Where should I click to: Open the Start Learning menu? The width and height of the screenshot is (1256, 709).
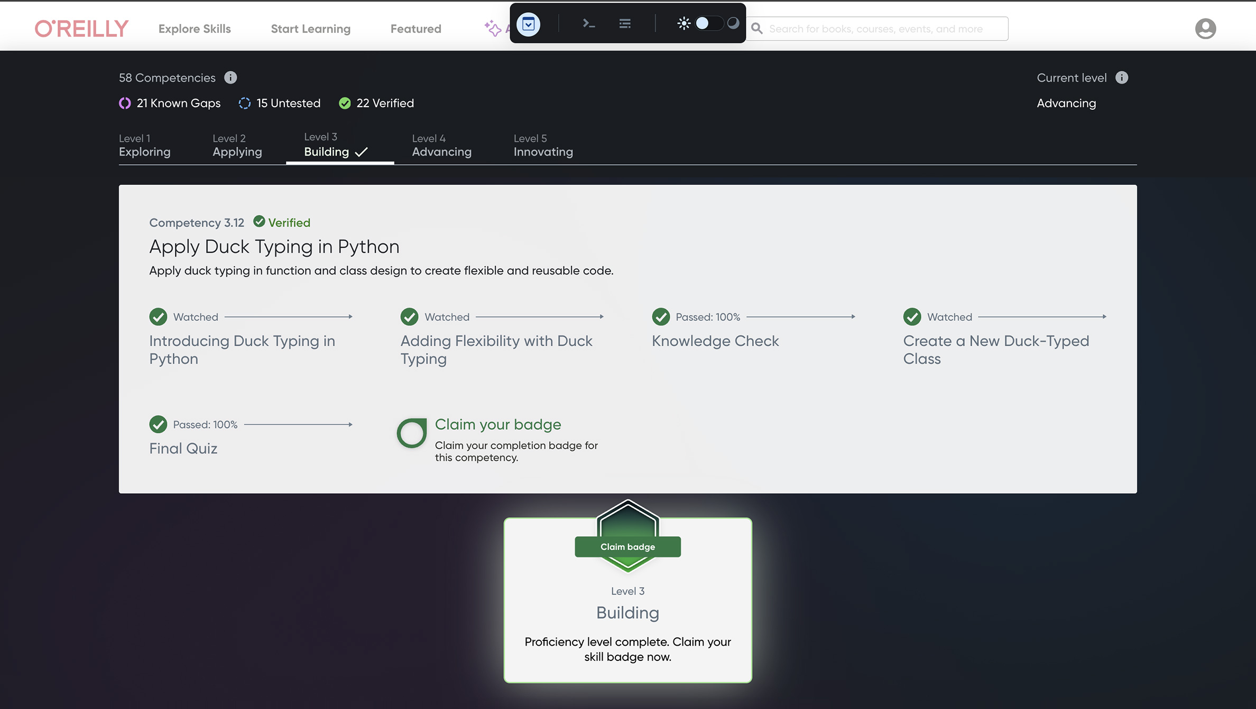click(310, 29)
